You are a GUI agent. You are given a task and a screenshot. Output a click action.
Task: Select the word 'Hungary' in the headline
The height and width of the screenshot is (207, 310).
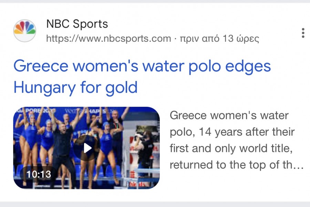[x=45, y=87]
